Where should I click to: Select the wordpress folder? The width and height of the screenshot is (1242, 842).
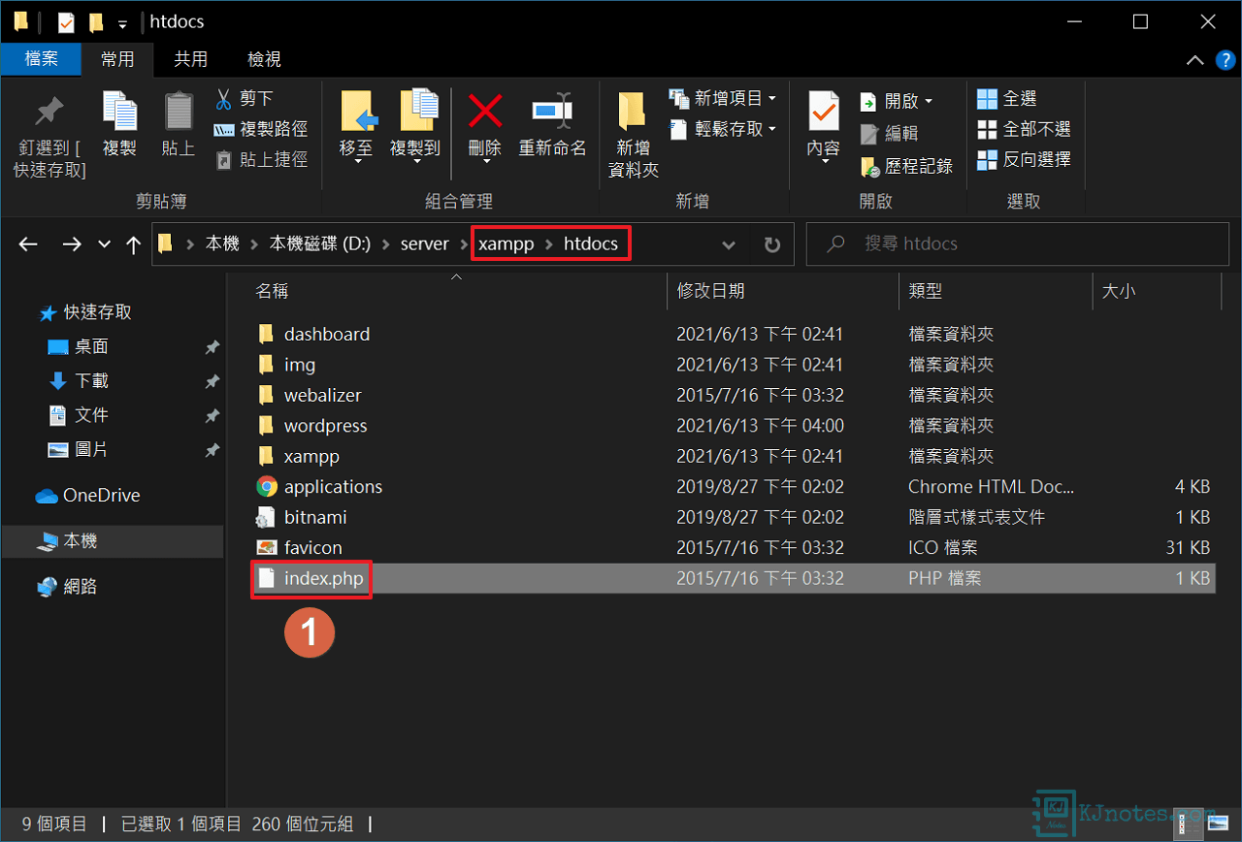coord(326,426)
